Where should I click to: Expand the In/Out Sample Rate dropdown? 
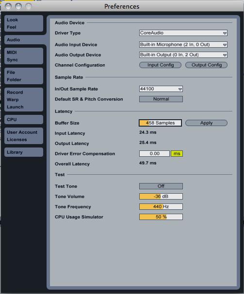[x=161, y=89]
